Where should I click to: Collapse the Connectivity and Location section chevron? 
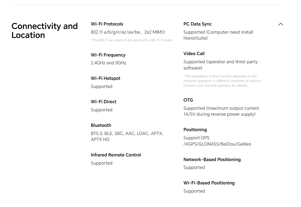[280, 24]
